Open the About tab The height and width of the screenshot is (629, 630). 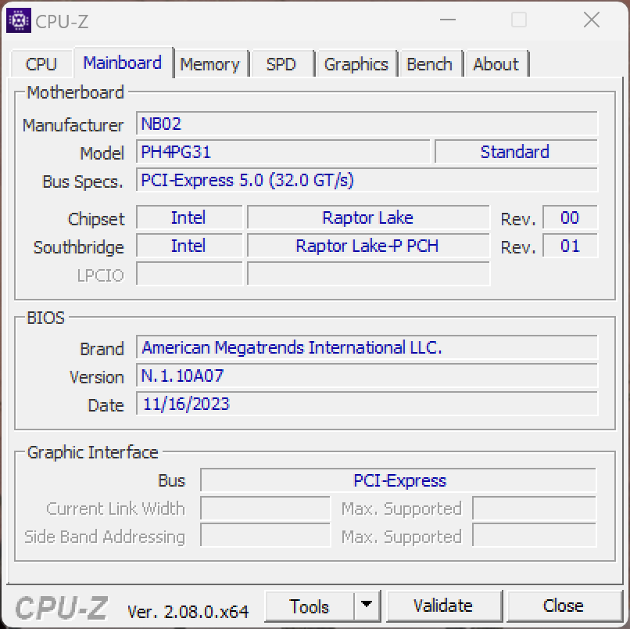[496, 64]
